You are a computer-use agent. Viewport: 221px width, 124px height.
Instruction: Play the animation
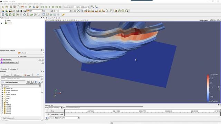[x=50, y=7]
